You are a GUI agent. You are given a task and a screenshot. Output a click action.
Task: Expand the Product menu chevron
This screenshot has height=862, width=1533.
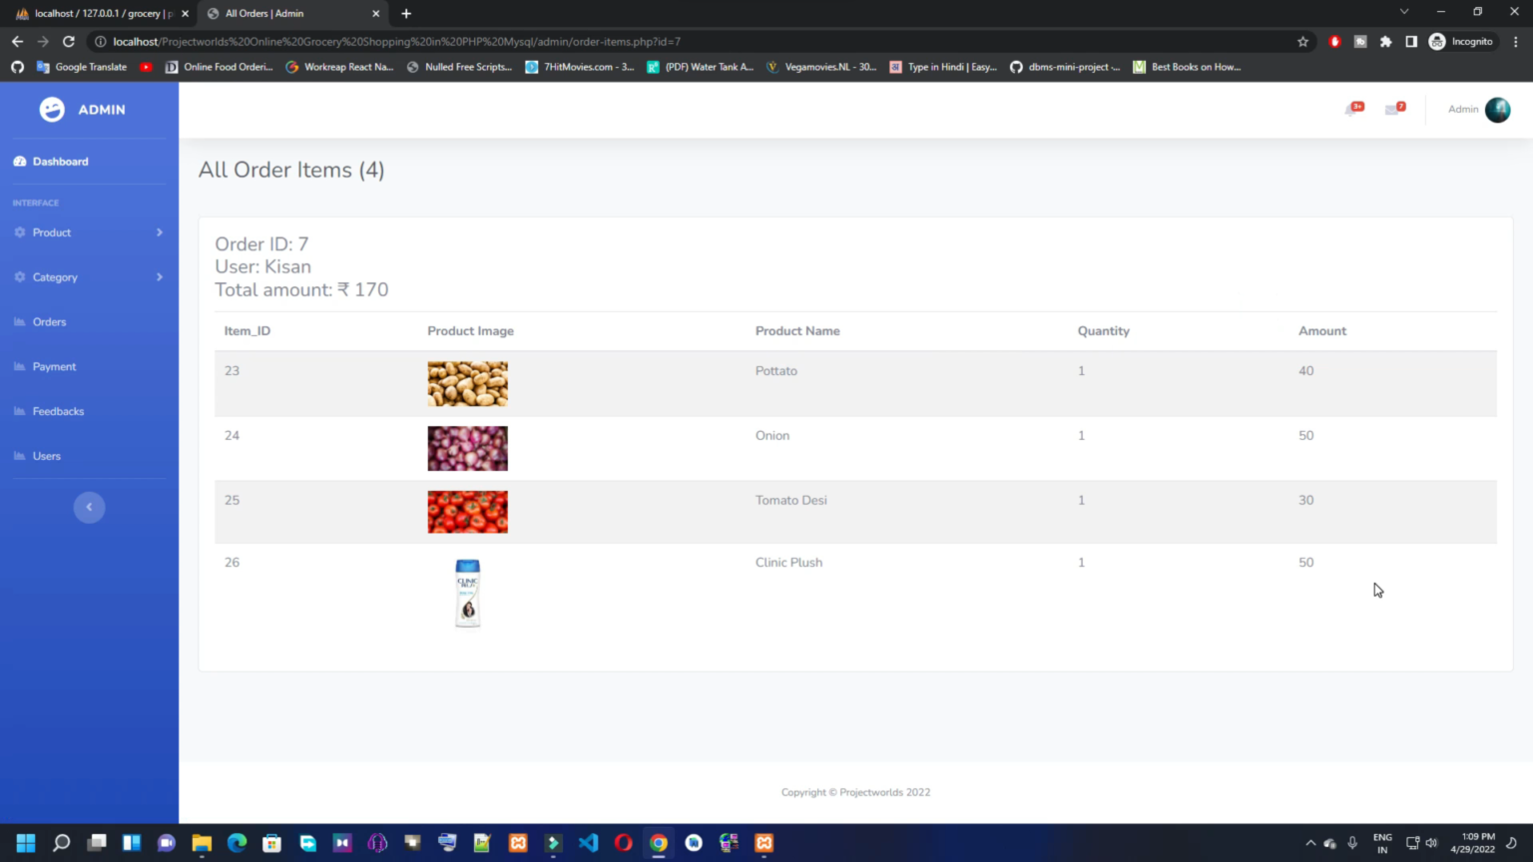158,232
